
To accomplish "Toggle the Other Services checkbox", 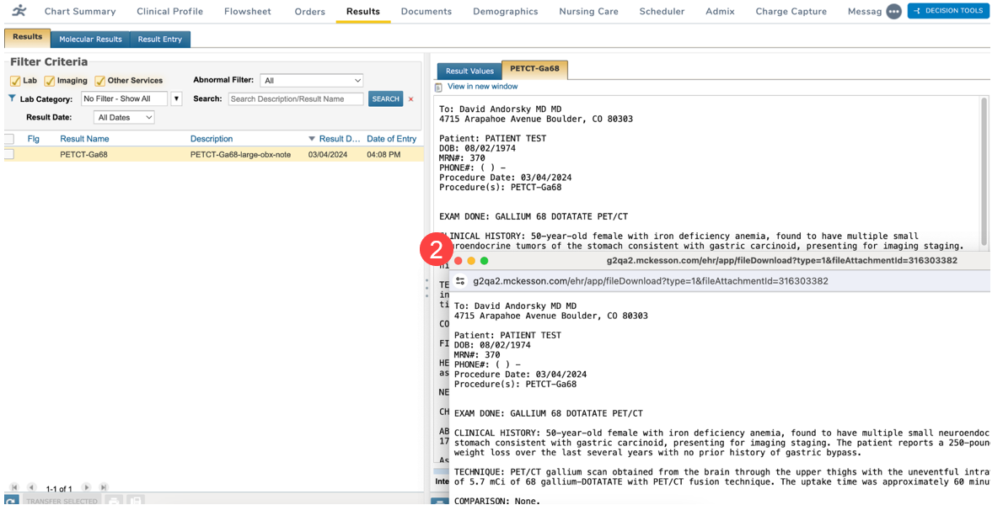I will [x=100, y=81].
